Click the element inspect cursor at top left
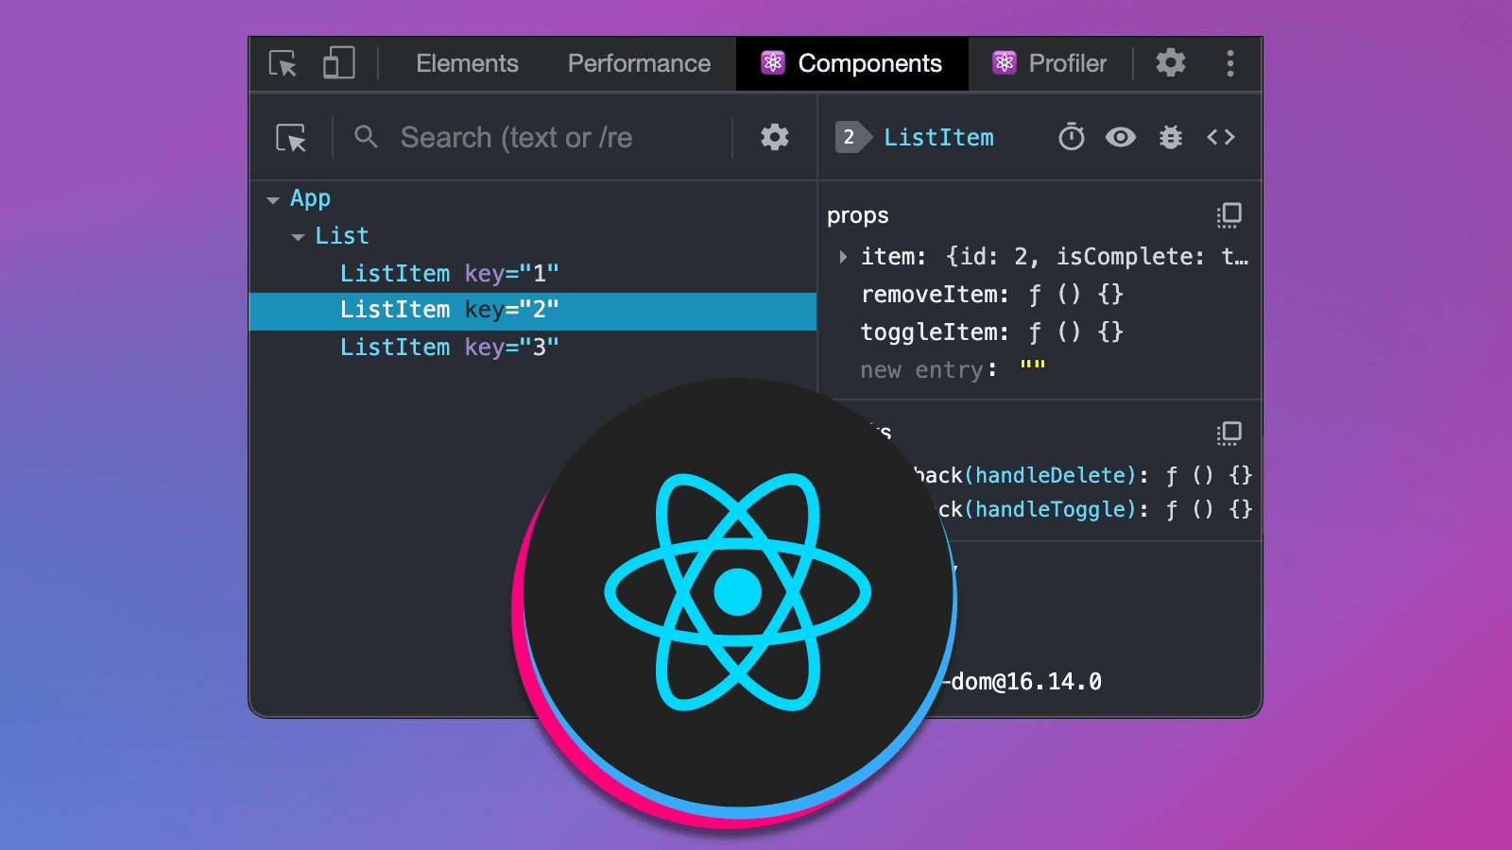 282,62
